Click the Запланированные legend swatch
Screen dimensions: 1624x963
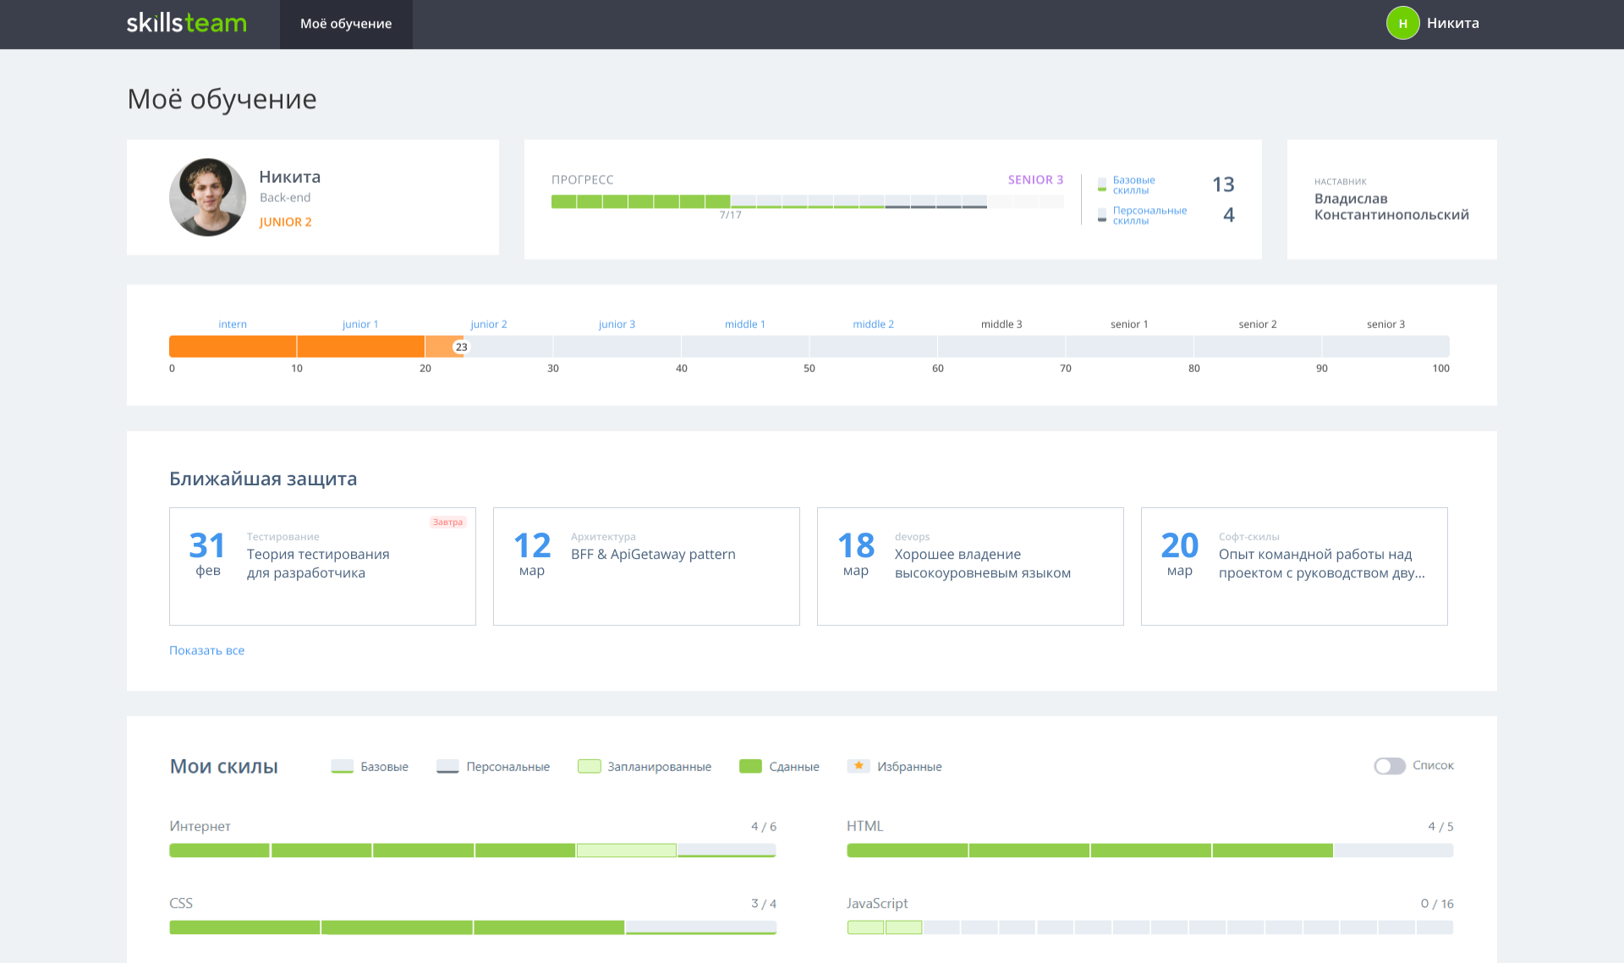point(589,766)
